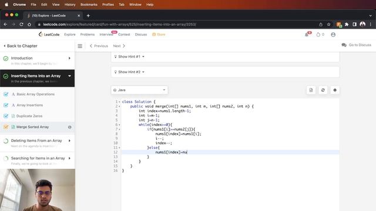Open the LeetCode account avatar menu
Viewport: 376px width, 211px height.
(x=333, y=35)
